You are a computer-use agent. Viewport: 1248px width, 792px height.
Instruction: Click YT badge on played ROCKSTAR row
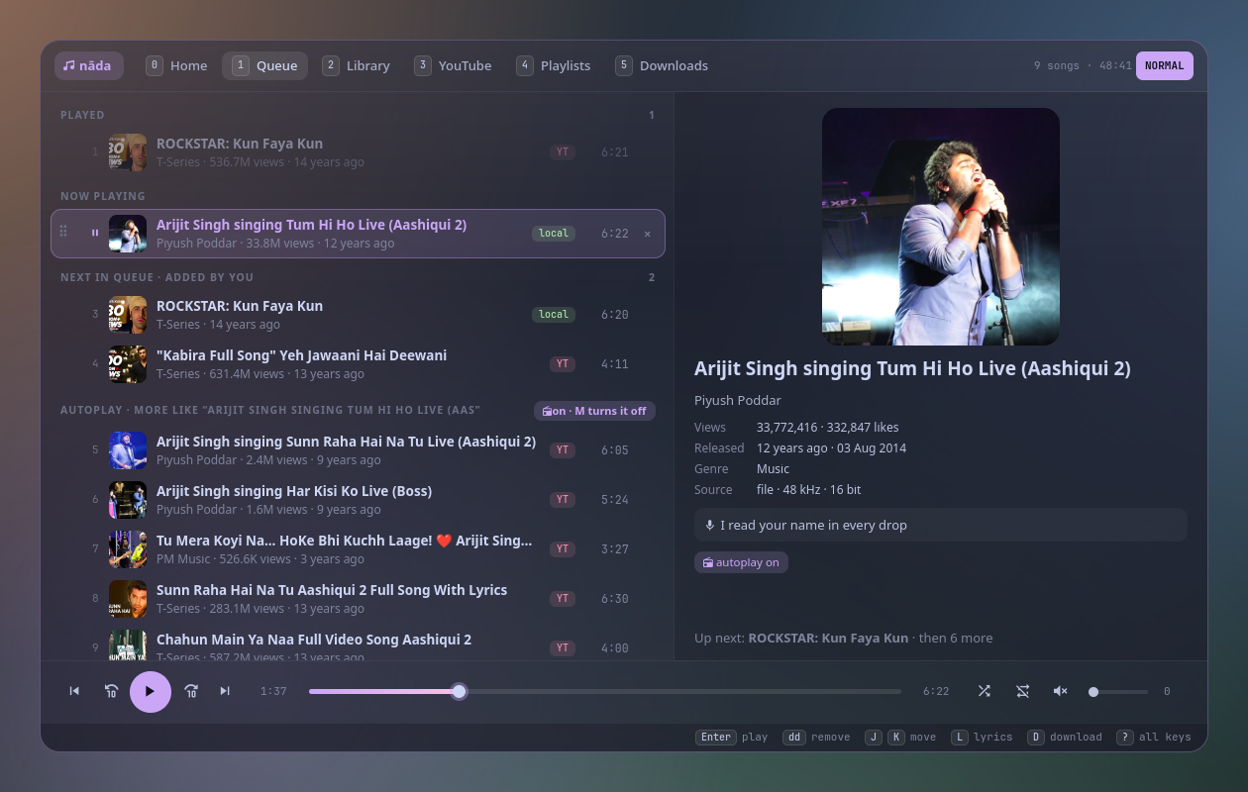click(563, 152)
